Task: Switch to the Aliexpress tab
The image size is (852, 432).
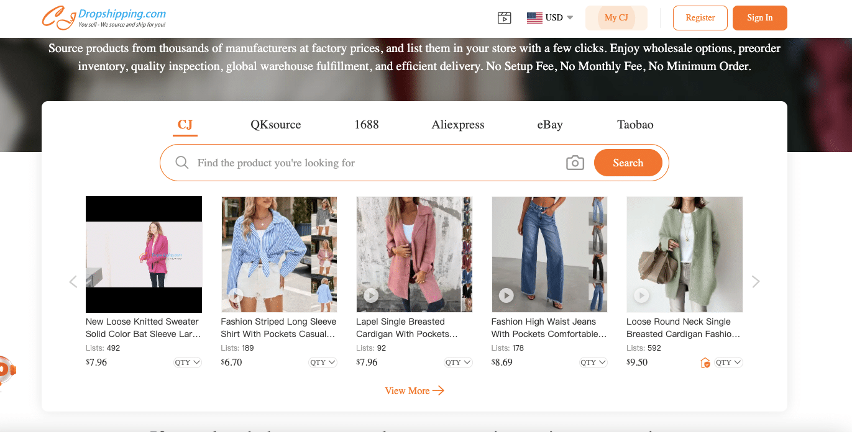Action: tap(457, 124)
